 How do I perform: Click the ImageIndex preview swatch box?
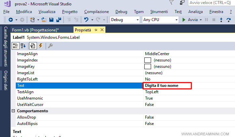[148, 60]
